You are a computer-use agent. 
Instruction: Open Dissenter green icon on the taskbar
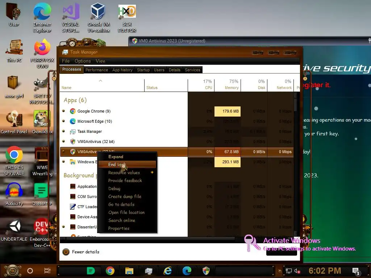[91, 271]
